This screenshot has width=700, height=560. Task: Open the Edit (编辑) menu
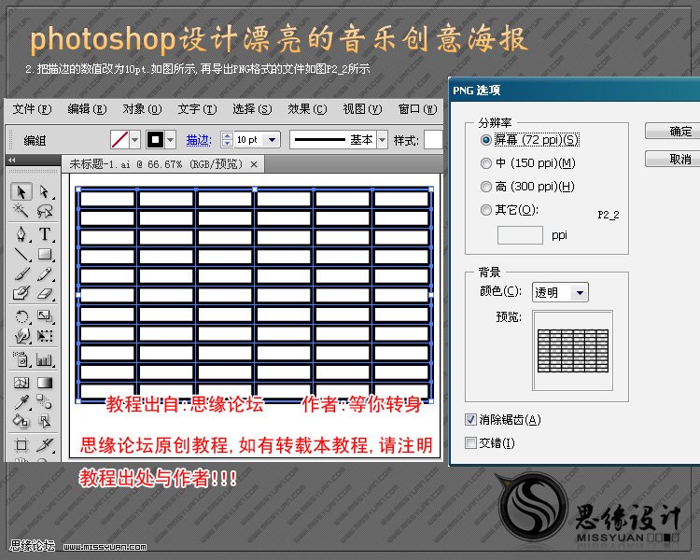click(x=87, y=109)
